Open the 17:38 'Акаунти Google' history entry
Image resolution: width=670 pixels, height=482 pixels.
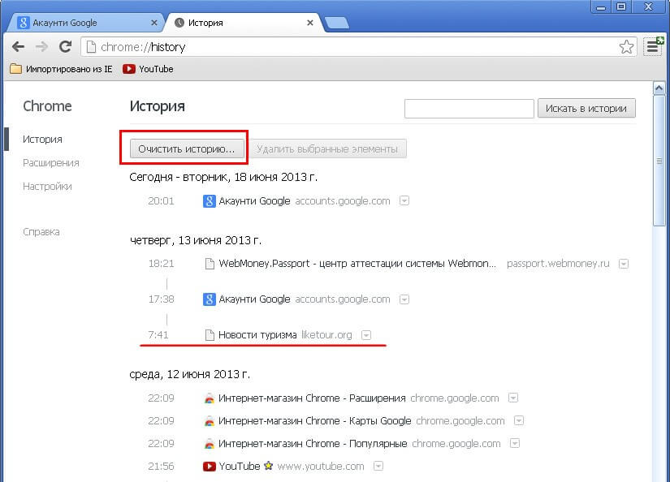pos(254,299)
